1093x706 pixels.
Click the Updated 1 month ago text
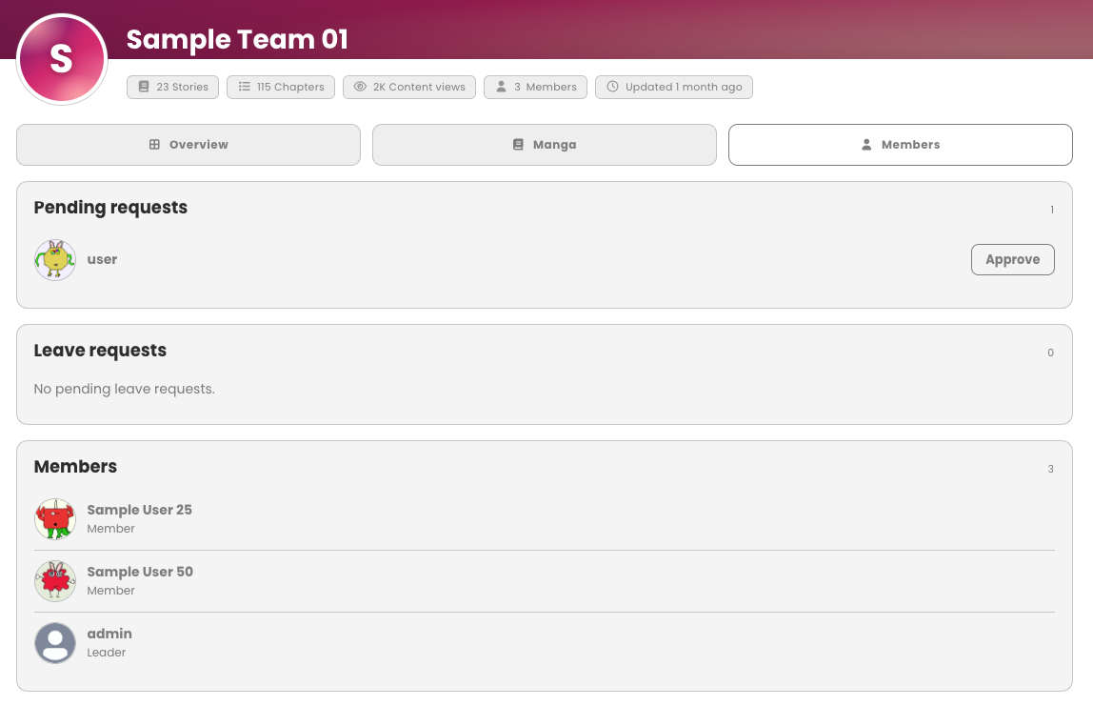[684, 87]
